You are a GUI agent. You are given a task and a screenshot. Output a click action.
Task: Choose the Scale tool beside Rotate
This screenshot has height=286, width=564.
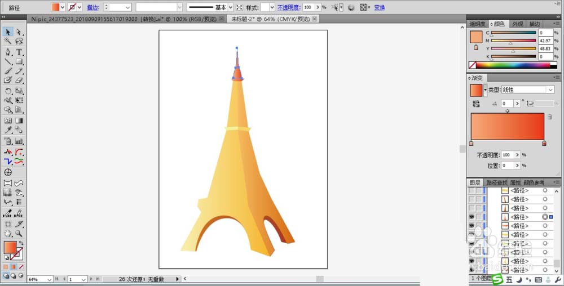tap(19, 91)
